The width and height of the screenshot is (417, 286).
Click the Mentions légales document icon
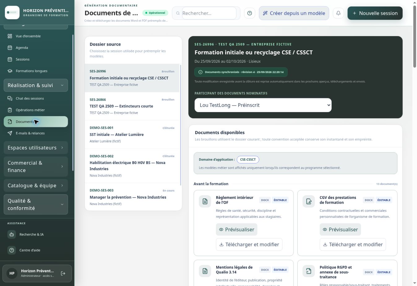click(205, 271)
